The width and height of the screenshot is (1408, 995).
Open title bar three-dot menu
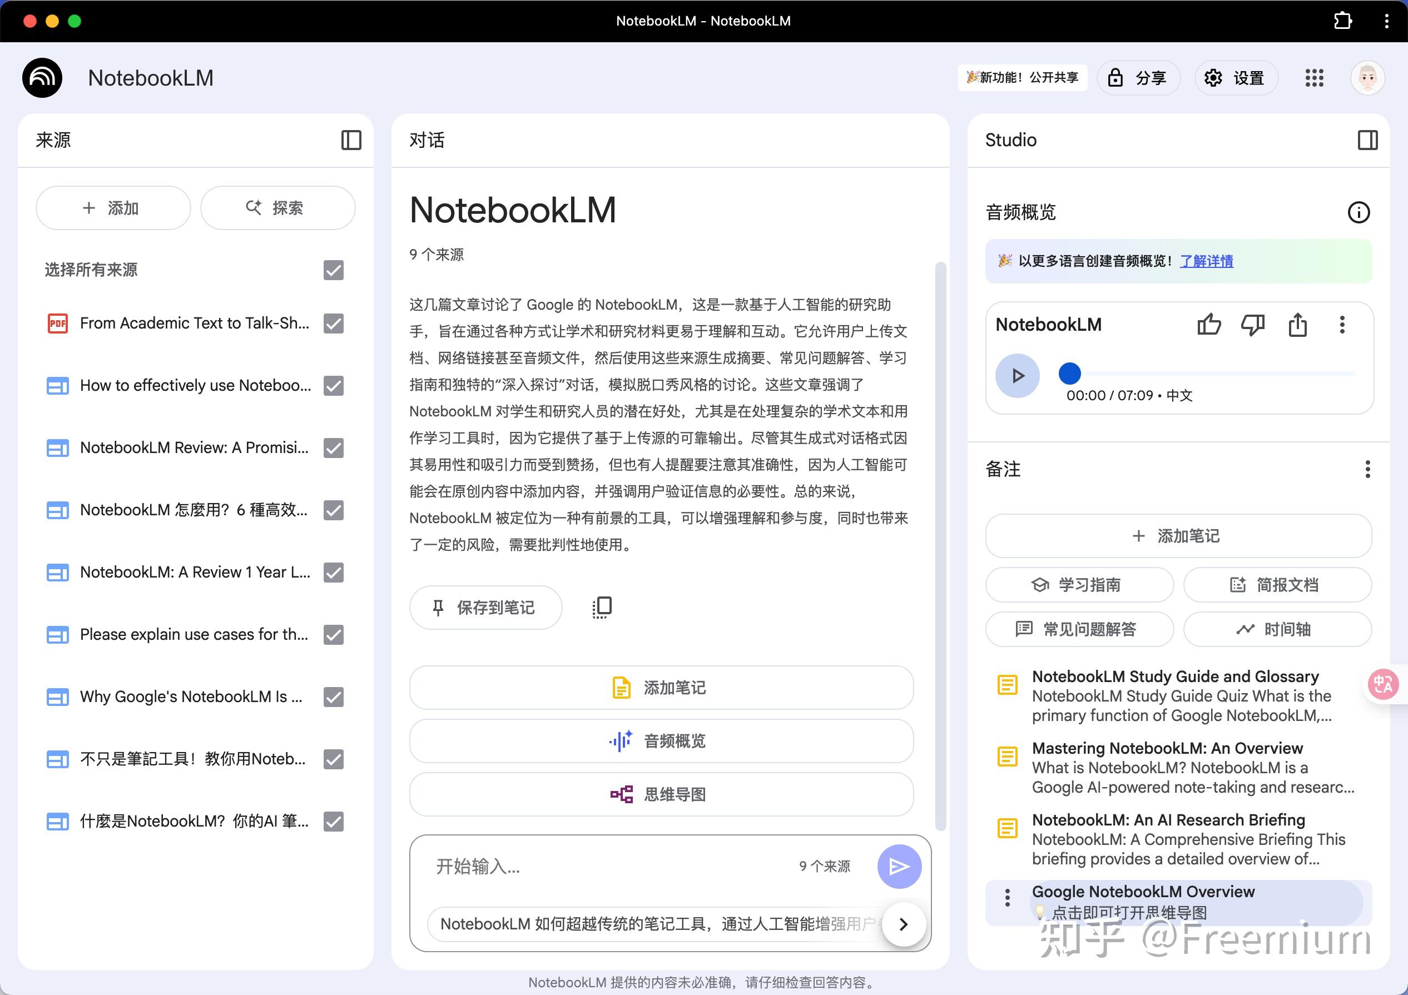(1386, 21)
